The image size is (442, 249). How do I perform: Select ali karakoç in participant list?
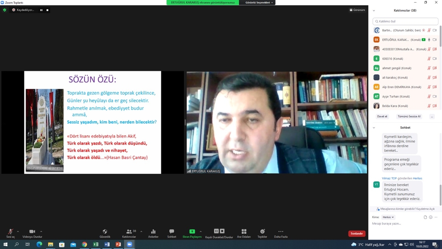(x=395, y=77)
